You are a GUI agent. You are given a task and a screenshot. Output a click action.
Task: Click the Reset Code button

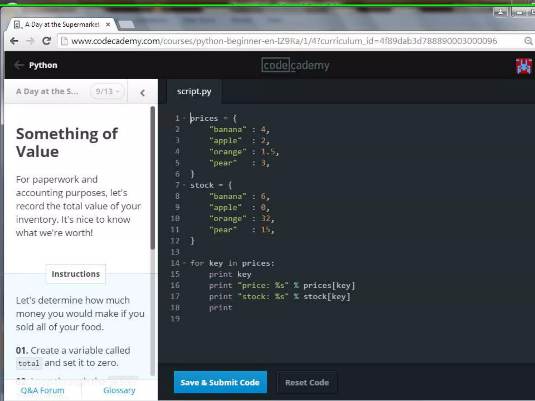click(x=307, y=382)
